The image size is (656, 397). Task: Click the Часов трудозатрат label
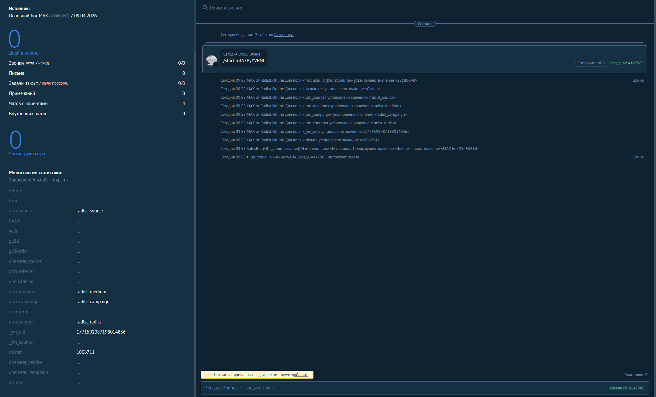(x=28, y=154)
